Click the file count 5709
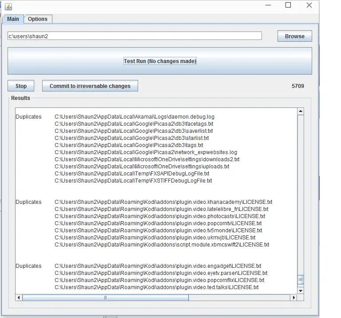Viewport: 341px width, 318px height. (x=298, y=86)
